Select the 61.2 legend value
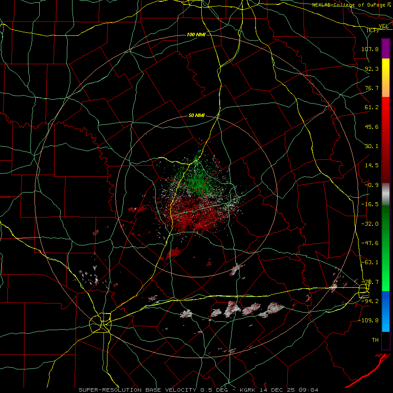Viewport: 393px width, 393px height. tap(372, 107)
